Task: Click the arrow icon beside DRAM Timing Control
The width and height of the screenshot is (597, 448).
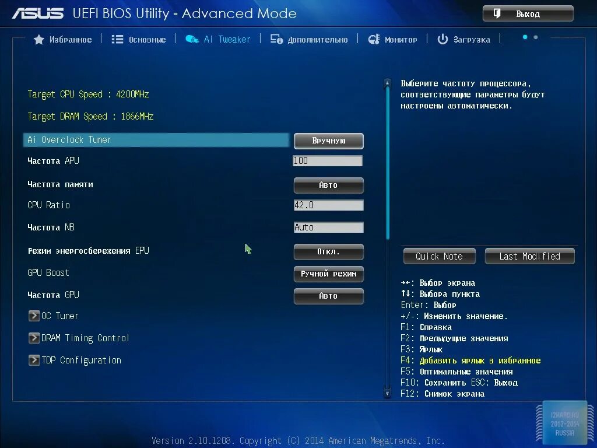Action: pyautogui.click(x=34, y=338)
